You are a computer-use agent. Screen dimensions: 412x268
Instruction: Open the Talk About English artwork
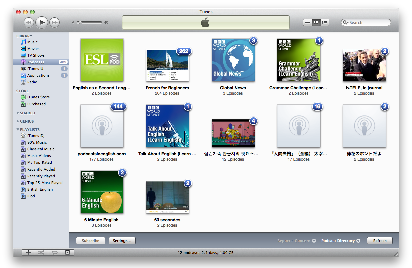click(x=168, y=126)
